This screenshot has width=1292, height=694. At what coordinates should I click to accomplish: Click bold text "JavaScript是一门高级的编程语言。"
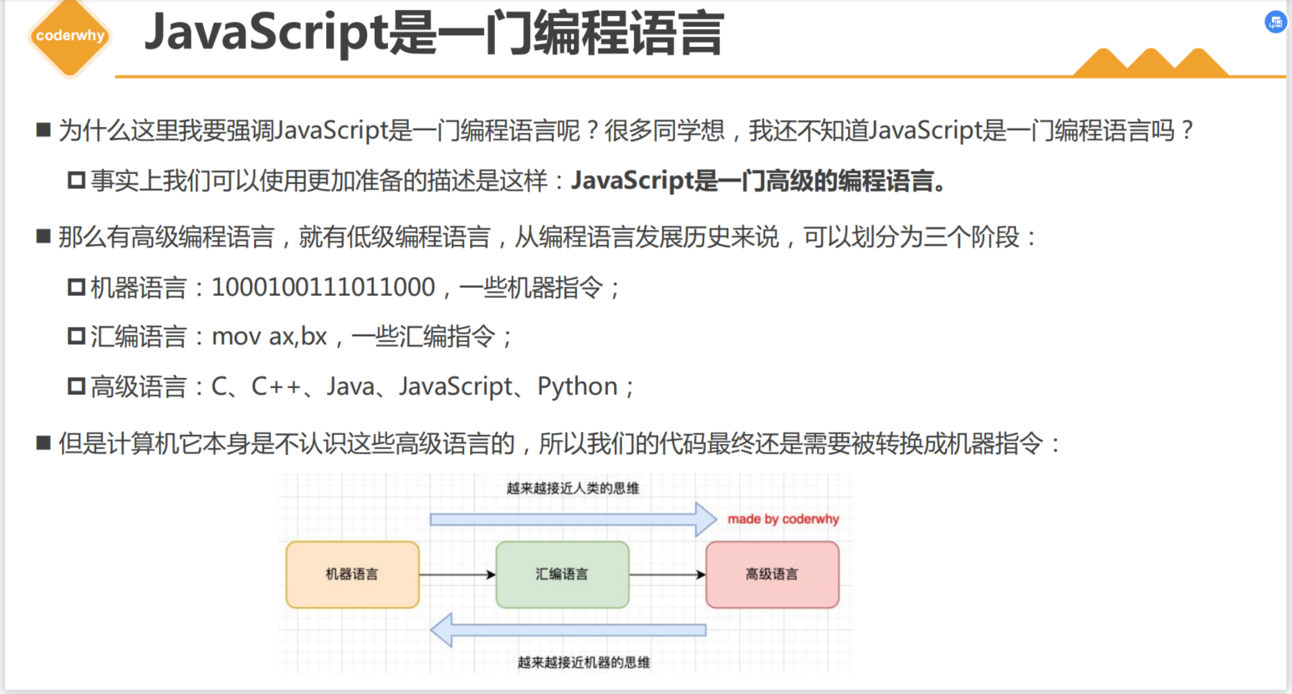[759, 181]
